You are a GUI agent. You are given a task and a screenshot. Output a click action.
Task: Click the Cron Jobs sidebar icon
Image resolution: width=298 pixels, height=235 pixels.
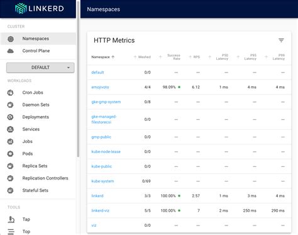tap(10, 93)
